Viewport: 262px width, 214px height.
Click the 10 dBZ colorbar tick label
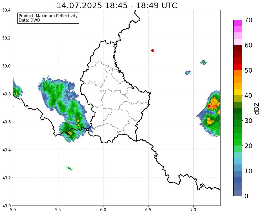coord(248,171)
